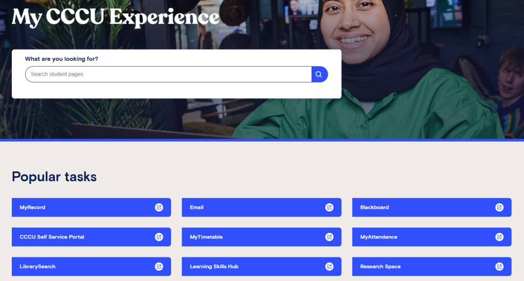This screenshot has height=281, width=524.
Task: Open the MyAttendance task label
Action: [x=379, y=237]
